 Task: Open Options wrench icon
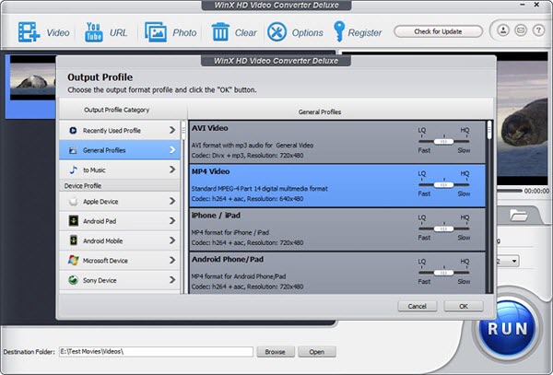pos(276,32)
